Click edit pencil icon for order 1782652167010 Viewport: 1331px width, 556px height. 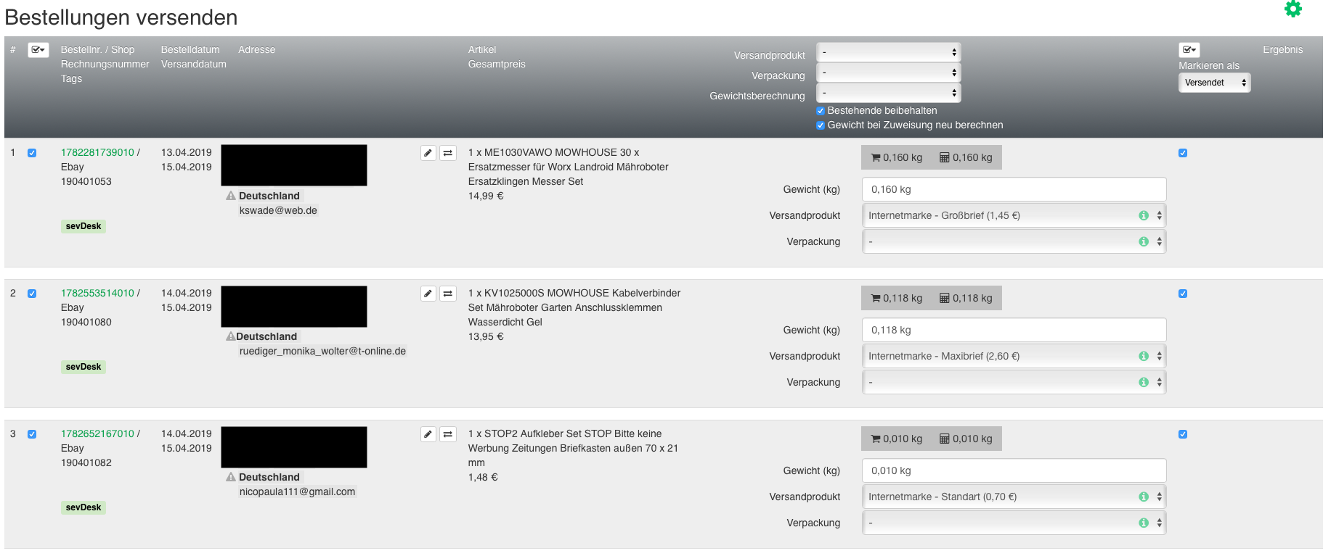428,434
